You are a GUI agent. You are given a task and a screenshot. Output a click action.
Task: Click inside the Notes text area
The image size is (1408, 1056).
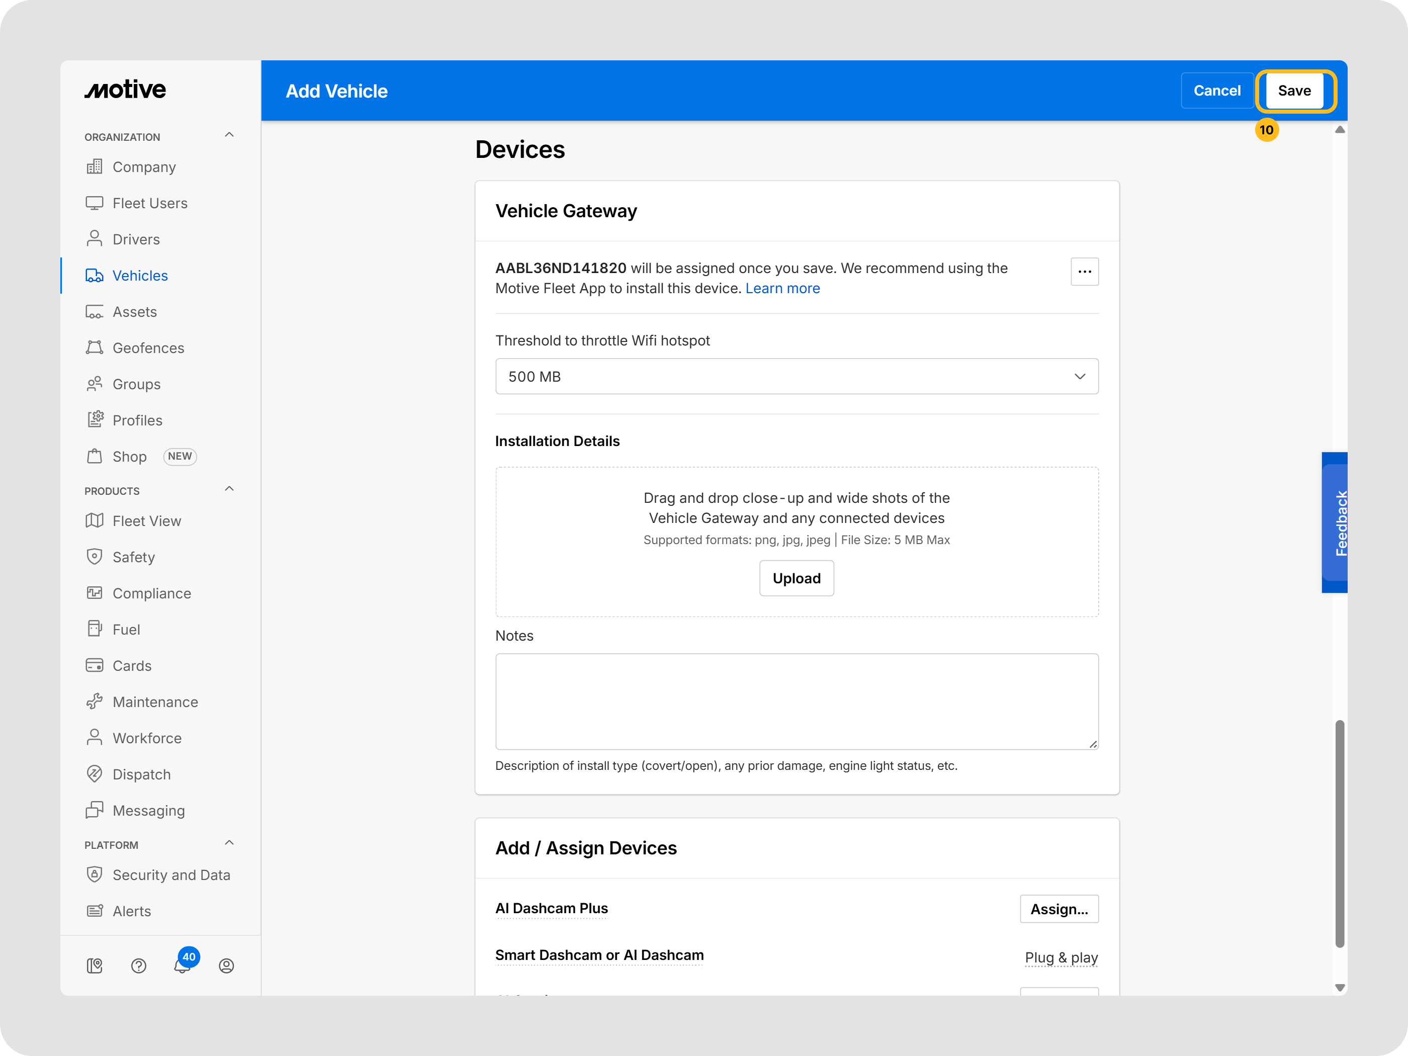797,701
